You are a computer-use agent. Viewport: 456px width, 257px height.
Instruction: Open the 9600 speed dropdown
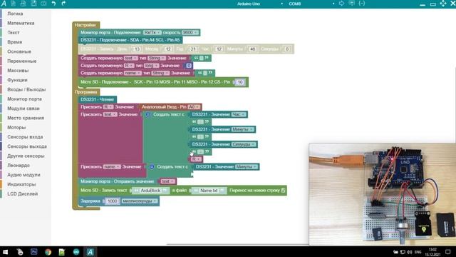(x=190, y=33)
